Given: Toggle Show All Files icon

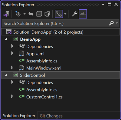Looking at the screenshot, I should [47, 14].
